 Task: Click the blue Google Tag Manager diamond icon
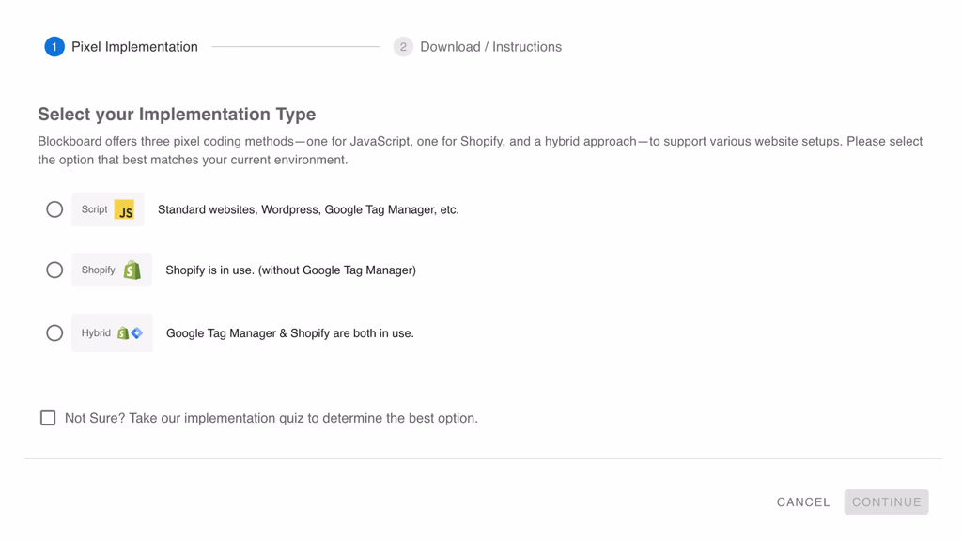point(137,333)
